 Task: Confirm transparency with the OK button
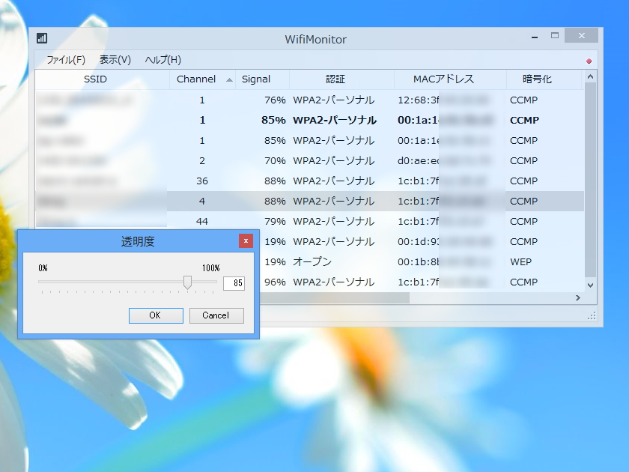[x=155, y=315]
